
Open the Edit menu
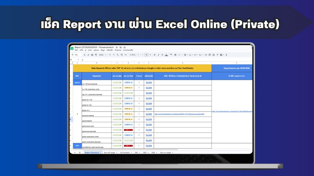click(81, 50)
